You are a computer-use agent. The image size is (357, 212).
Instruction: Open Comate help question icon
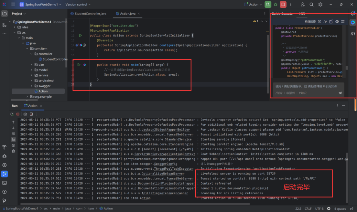click(x=319, y=21)
